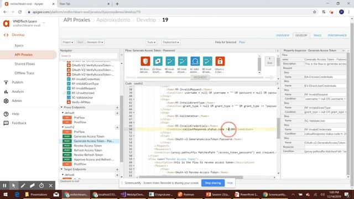Open Microsoft Edge from the taskbar
354x199 pixels.
click(17, 194)
